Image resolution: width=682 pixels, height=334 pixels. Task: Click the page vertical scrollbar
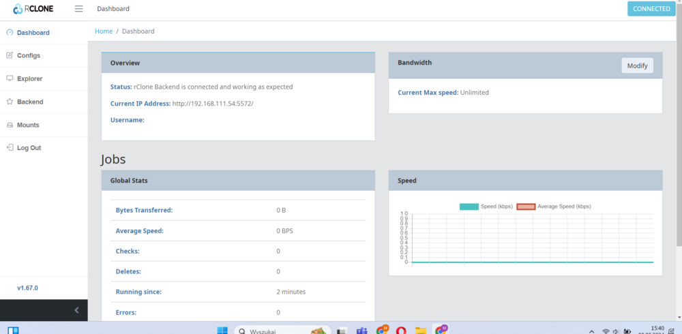coord(679,126)
